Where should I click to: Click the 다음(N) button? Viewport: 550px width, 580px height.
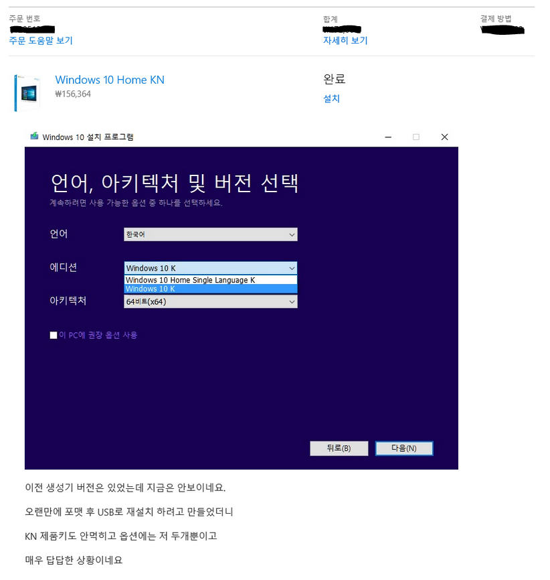(x=404, y=448)
